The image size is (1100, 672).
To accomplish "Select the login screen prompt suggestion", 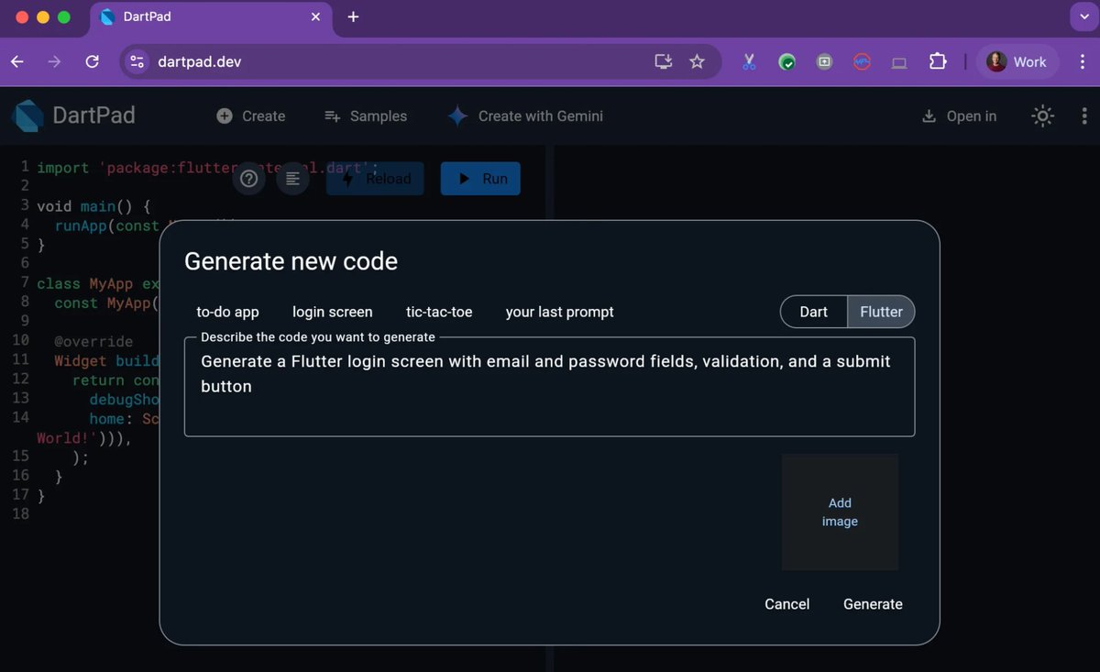I will coord(333,312).
